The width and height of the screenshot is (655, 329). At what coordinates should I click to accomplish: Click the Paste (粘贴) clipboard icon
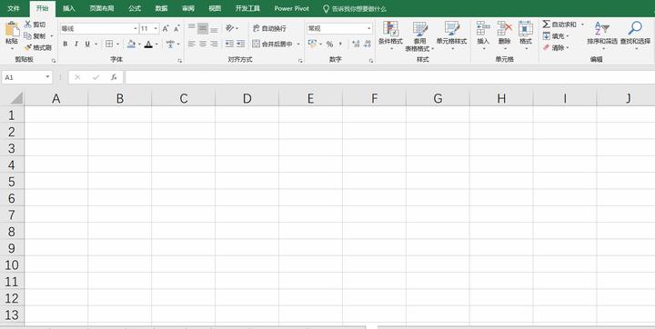(12, 30)
